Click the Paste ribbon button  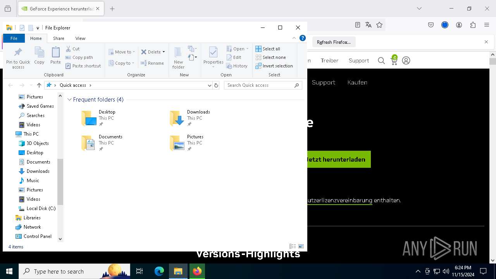55,55
